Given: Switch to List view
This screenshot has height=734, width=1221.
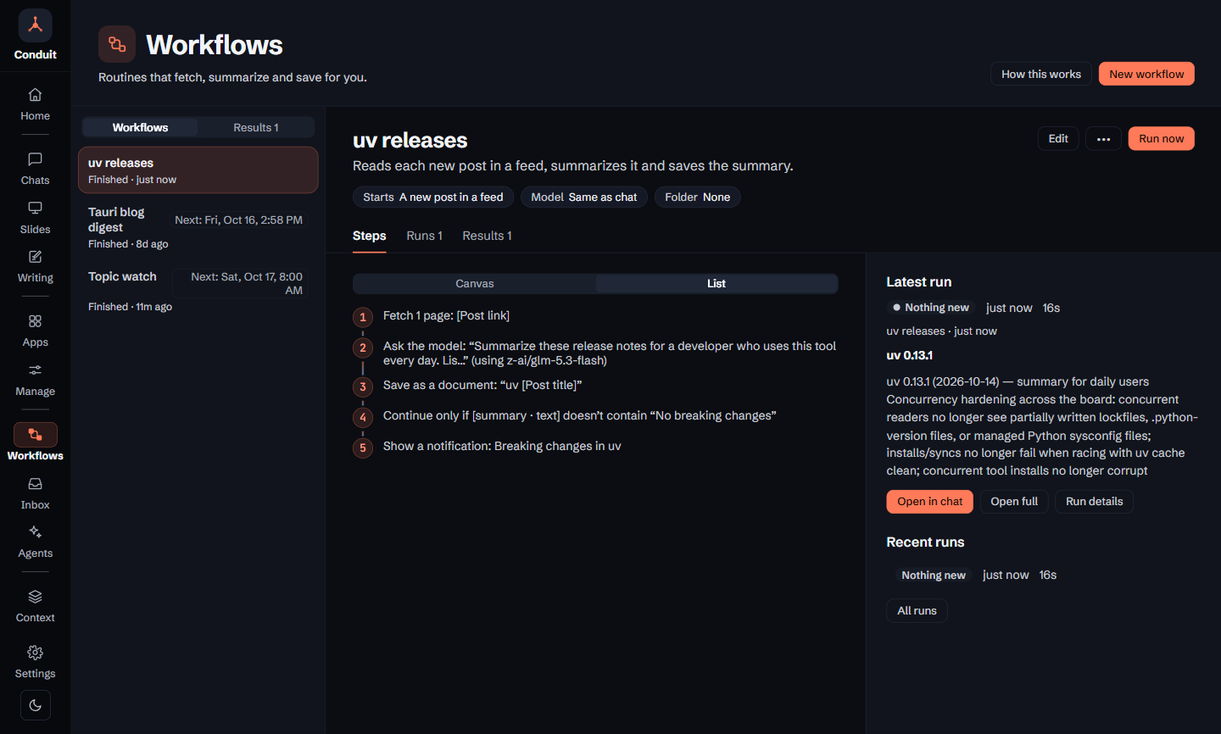Looking at the screenshot, I should click(x=716, y=284).
